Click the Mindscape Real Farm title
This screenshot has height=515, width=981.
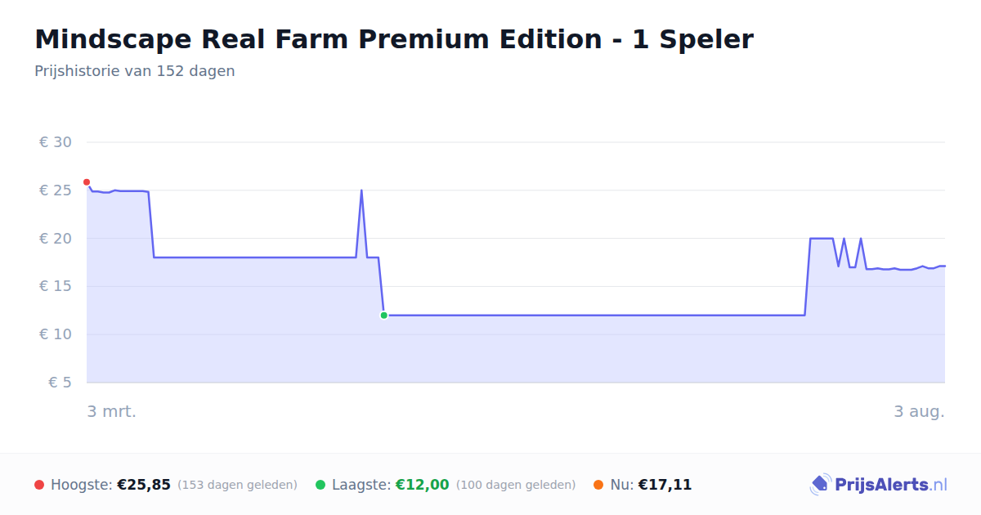point(394,38)
